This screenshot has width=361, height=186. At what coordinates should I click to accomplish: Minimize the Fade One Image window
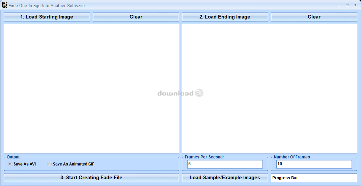339,5
